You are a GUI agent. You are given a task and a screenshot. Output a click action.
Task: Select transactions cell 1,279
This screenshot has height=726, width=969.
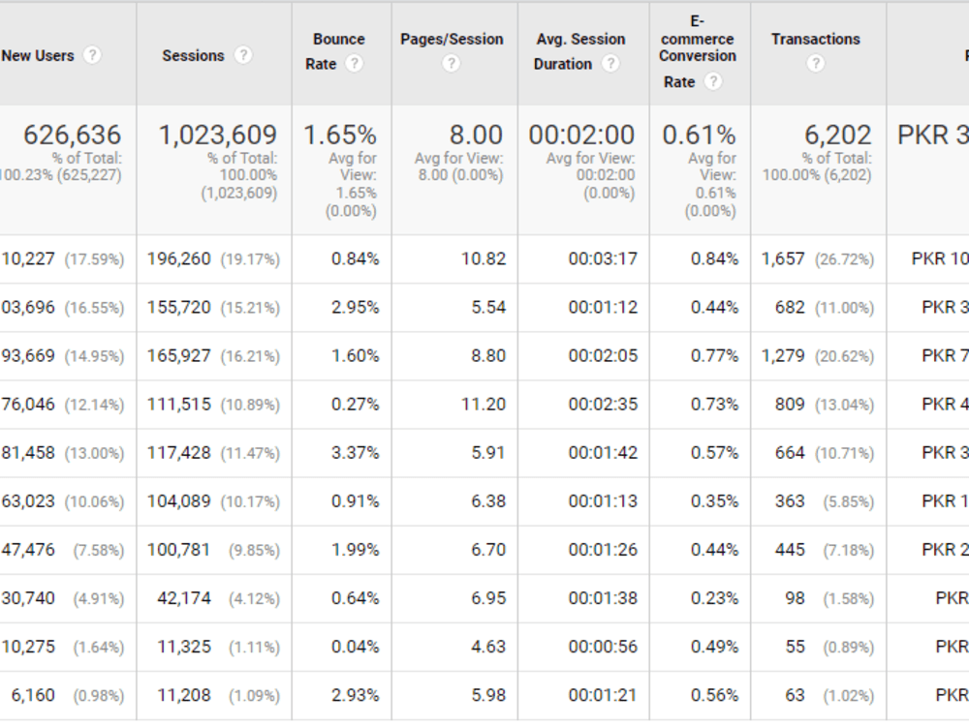click(783, 356)
